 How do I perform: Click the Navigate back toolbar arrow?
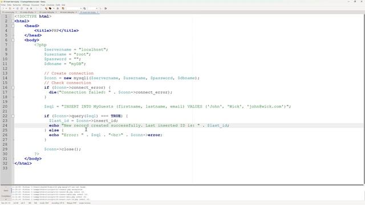(x=37, y=9)
